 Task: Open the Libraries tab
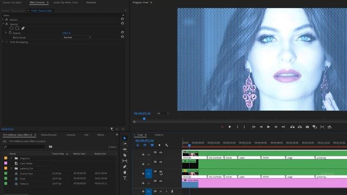[x=71, y=135]
